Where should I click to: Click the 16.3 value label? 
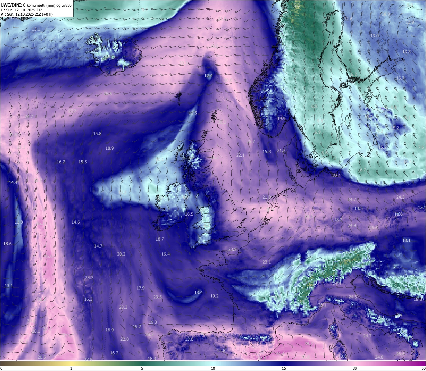click(x=88, y=299)
